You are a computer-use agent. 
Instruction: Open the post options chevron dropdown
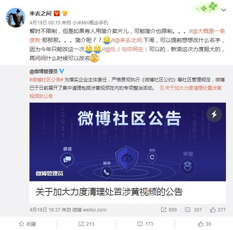(x=224, y=10)
